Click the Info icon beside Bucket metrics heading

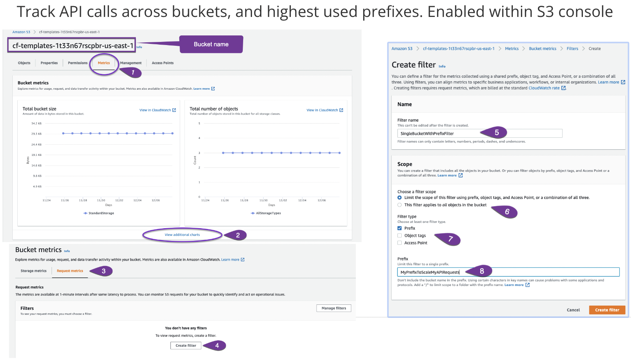click(x=67, y=251)
